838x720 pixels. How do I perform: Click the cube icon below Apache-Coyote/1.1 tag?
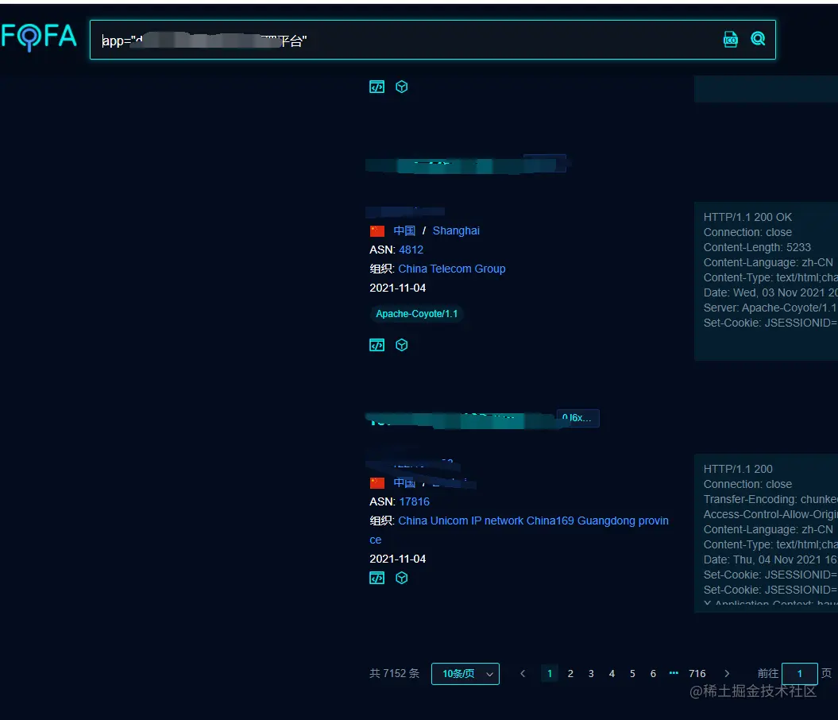401,346
